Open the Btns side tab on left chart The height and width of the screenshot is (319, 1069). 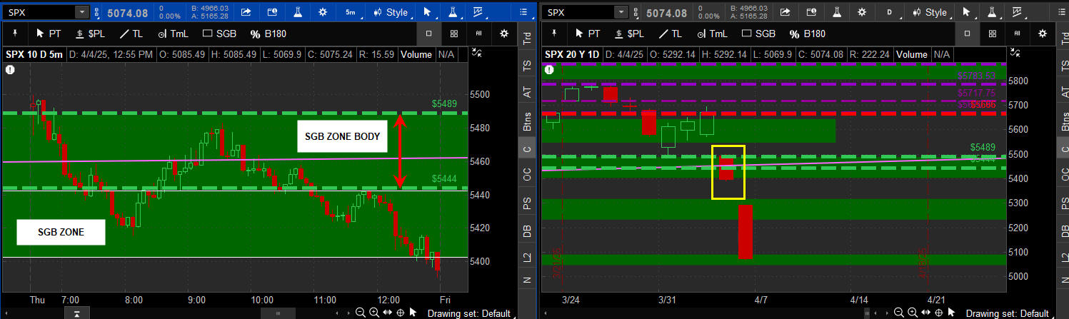(527, 121)
